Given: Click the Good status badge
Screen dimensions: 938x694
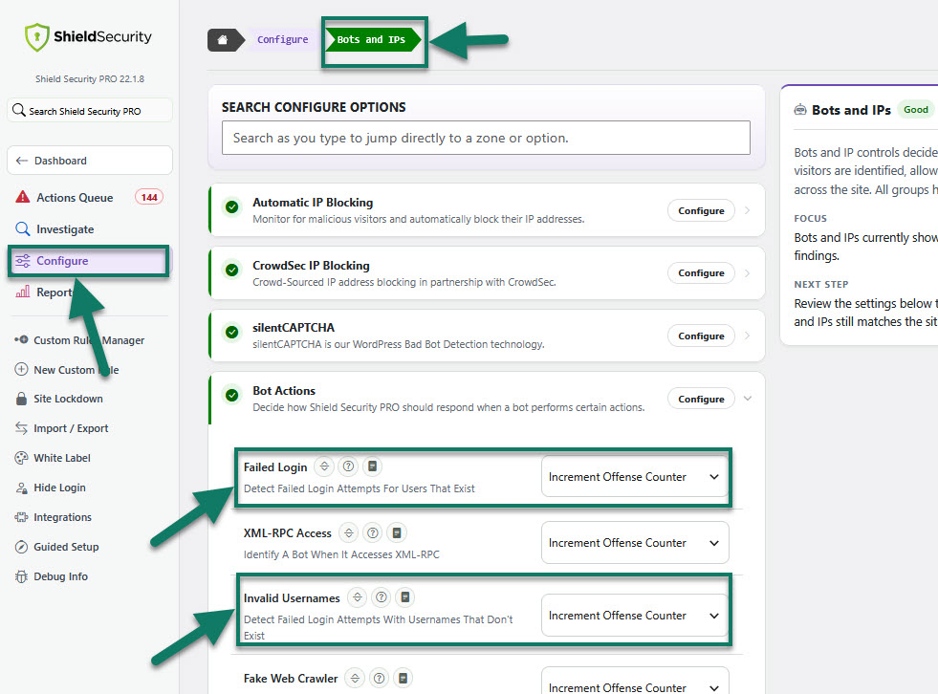Looking at the screenshot, I should click(916, 110).
